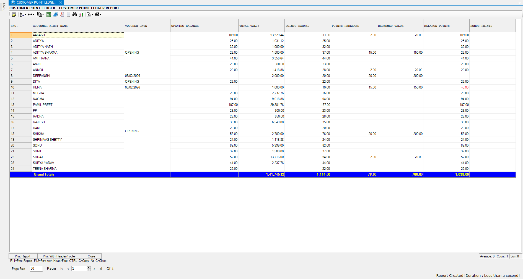The width and height of the screenshot is (523, 279).
Task: Expand the A-Z sort dropdown arrow
Action: coord(25,15)
